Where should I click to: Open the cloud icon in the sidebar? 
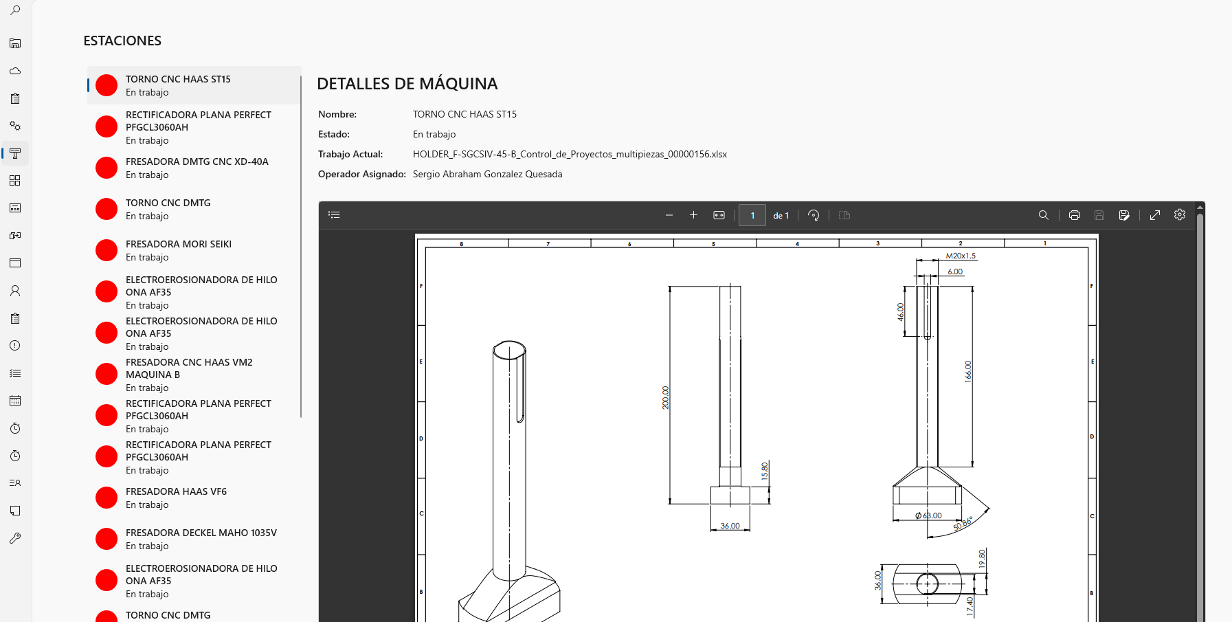(15, 71)
